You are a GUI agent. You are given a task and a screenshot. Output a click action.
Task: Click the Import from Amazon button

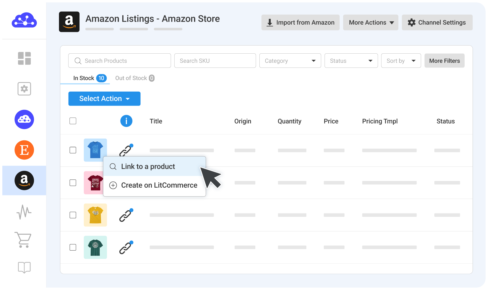click(x=300, y=22)
